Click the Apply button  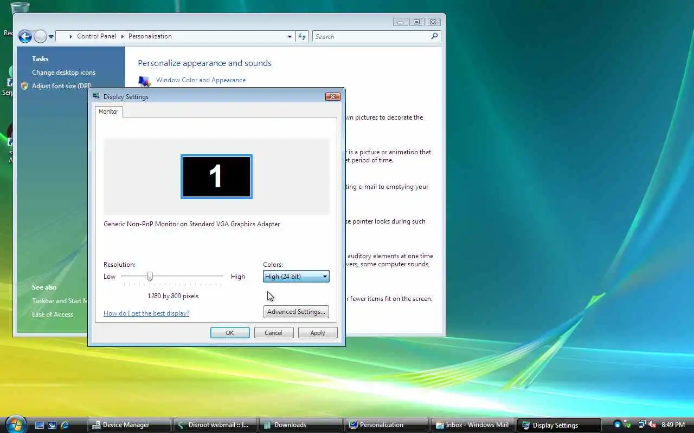point(318,333)
